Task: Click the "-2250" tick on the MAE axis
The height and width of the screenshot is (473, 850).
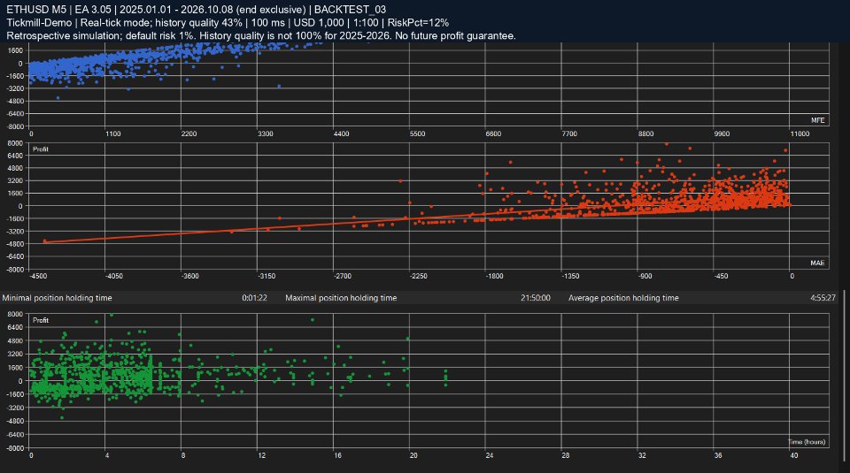Action: click(419, 276)
